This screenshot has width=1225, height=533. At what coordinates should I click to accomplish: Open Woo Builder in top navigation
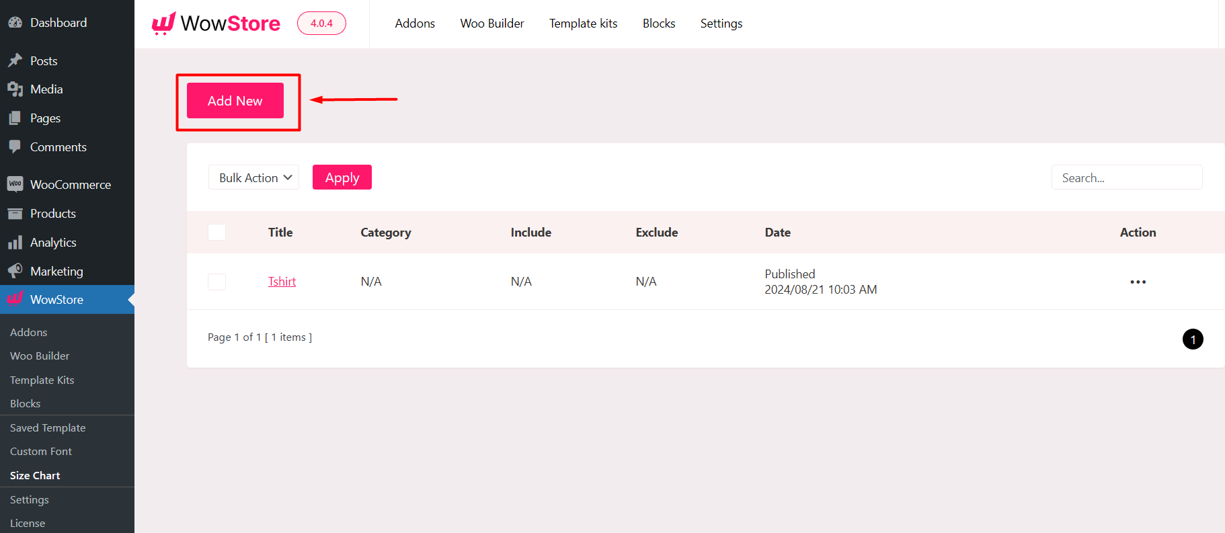[x=492, y=24]
